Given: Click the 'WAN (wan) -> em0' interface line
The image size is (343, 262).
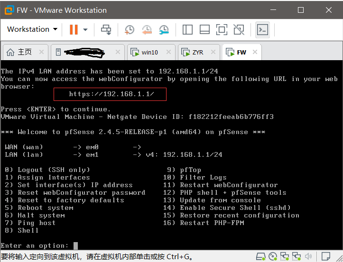Looking at the screenshot, I should coord(73,147).
